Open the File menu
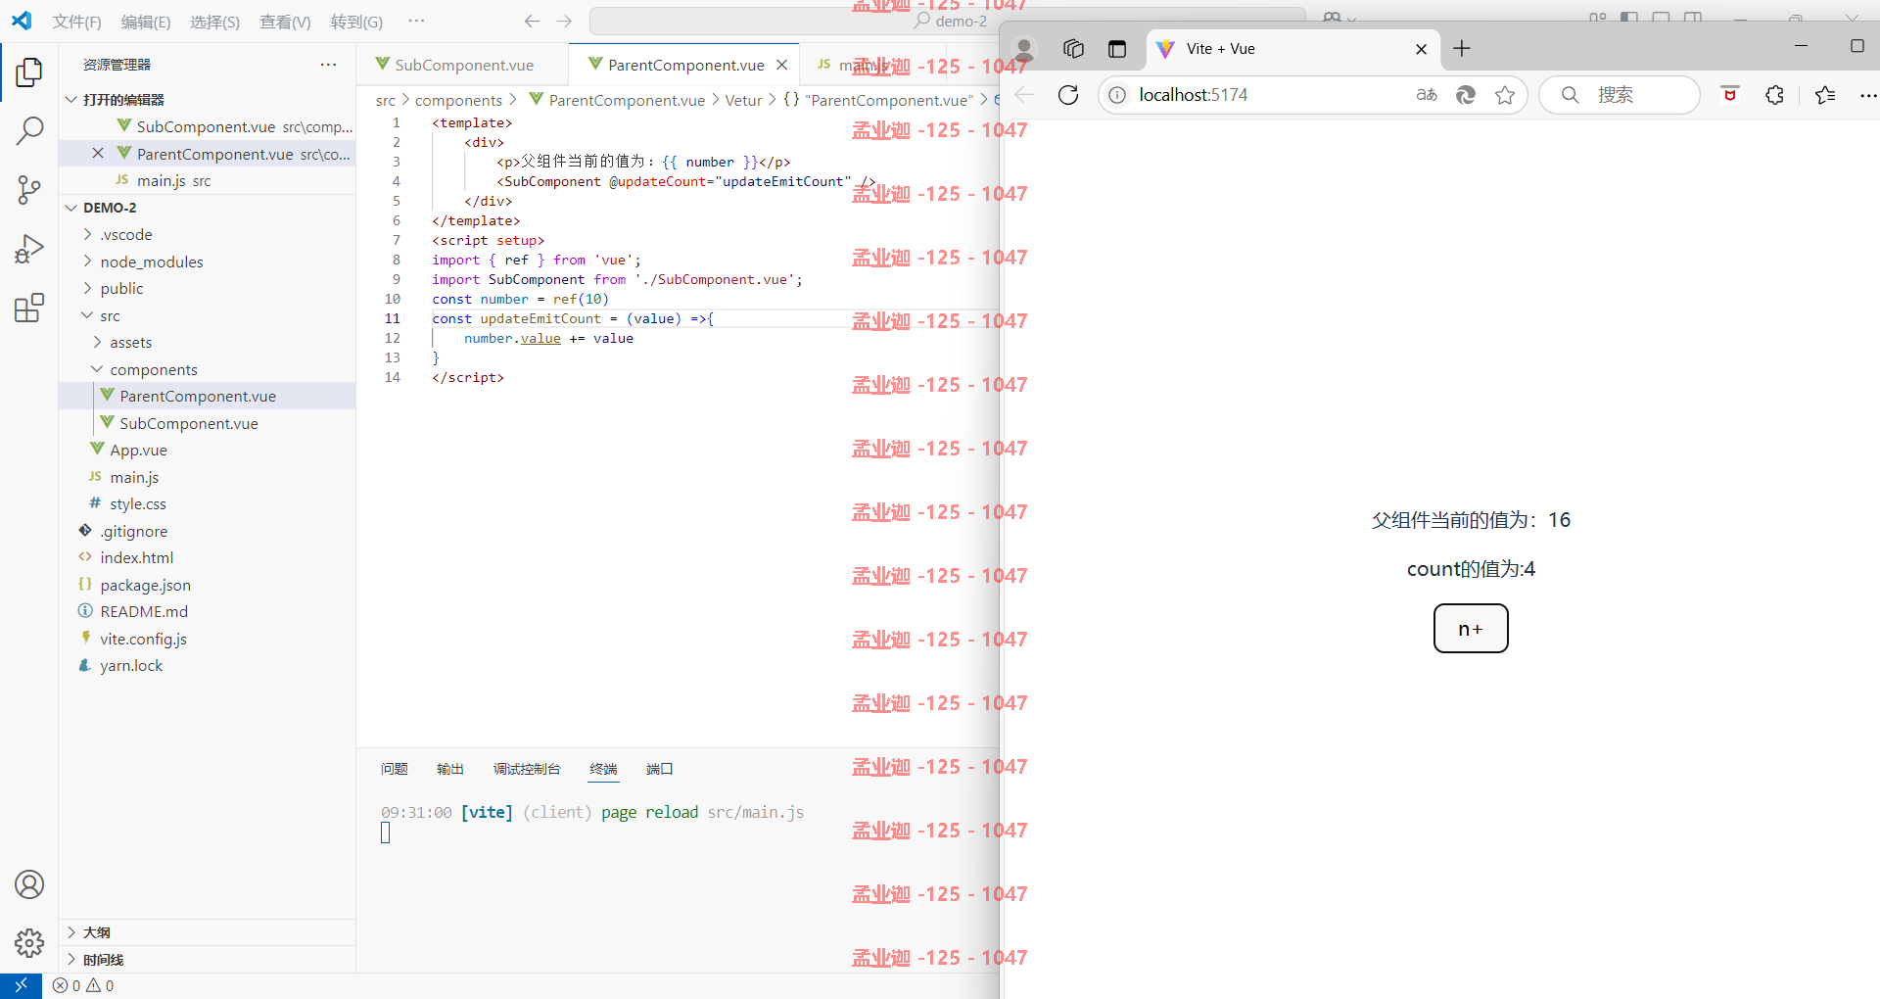Viewport: 1880px width, 999px height. pyautogui.click(x=76, y=22)
